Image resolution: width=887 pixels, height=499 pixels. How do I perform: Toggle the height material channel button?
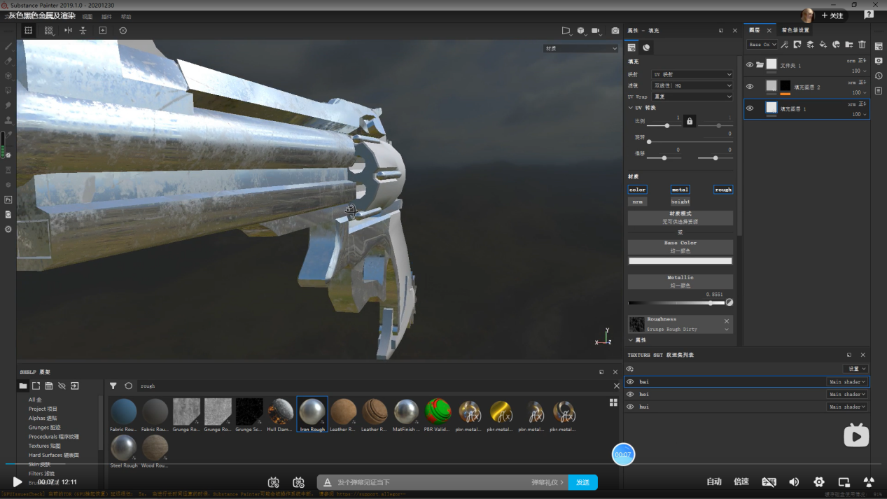coord(680,202)
